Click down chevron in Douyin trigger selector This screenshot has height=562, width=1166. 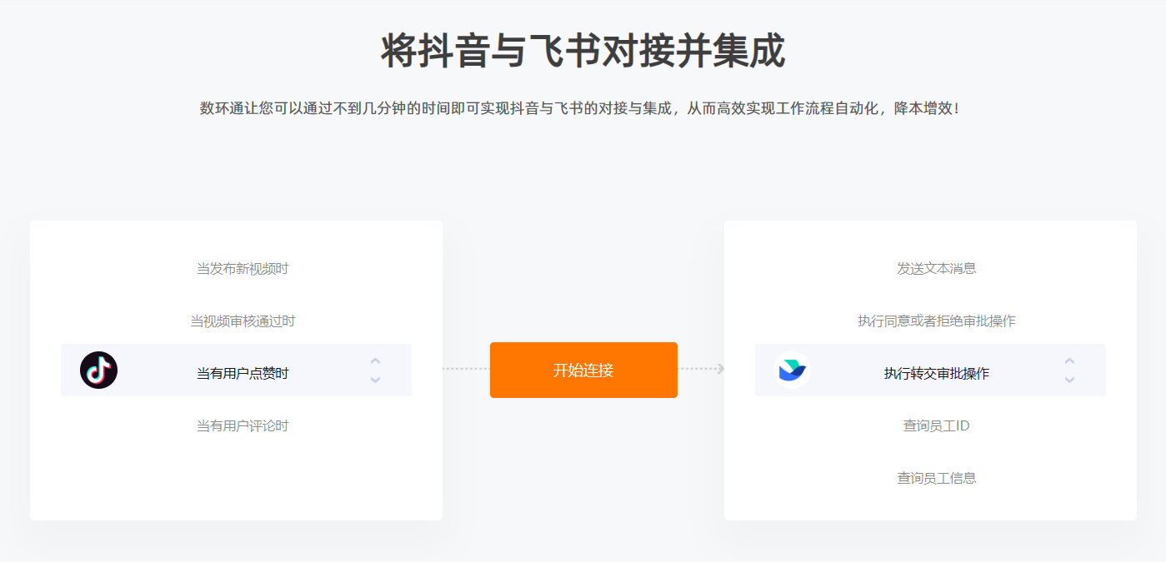[x=375, y=380]
